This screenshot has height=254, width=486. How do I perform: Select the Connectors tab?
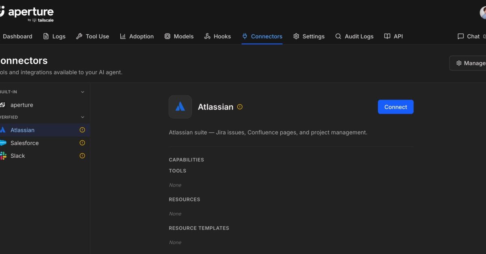click(262, 36)
